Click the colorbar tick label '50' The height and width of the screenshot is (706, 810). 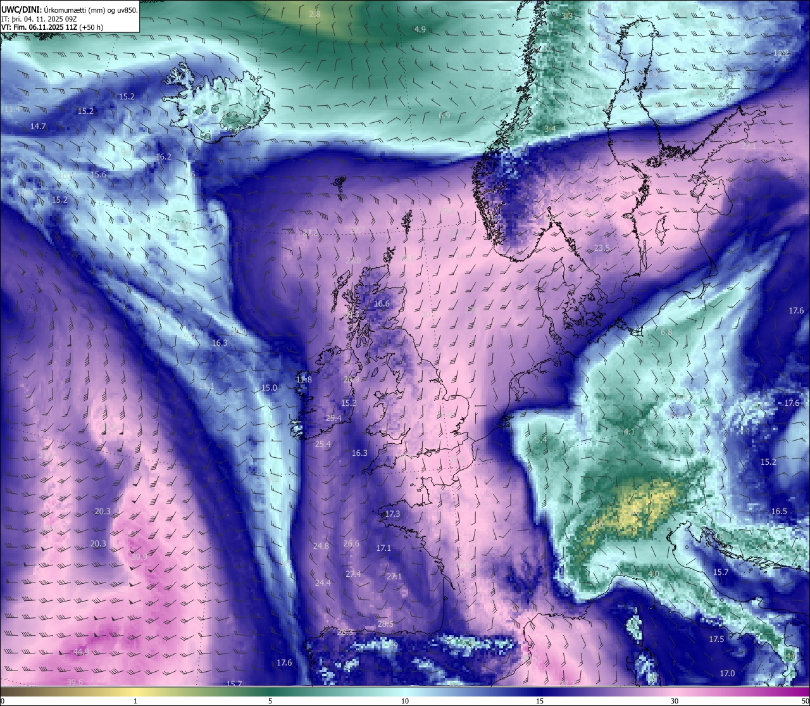[805, 701]
